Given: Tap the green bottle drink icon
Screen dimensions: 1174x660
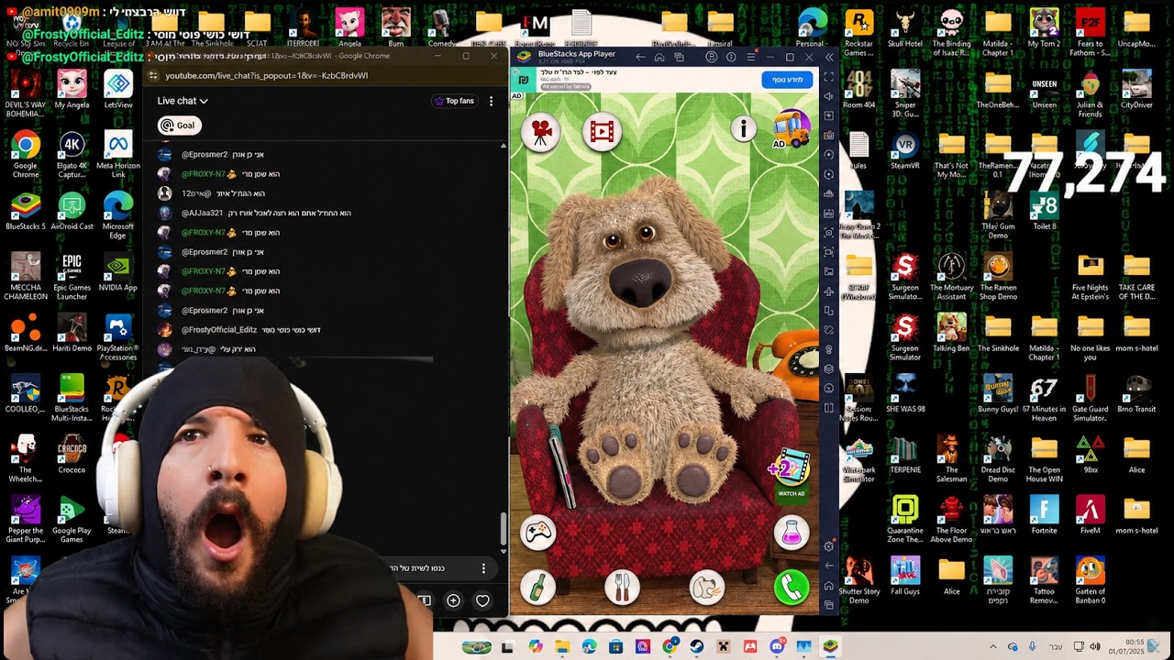Looking at the screenshot, I should (538, 588).
